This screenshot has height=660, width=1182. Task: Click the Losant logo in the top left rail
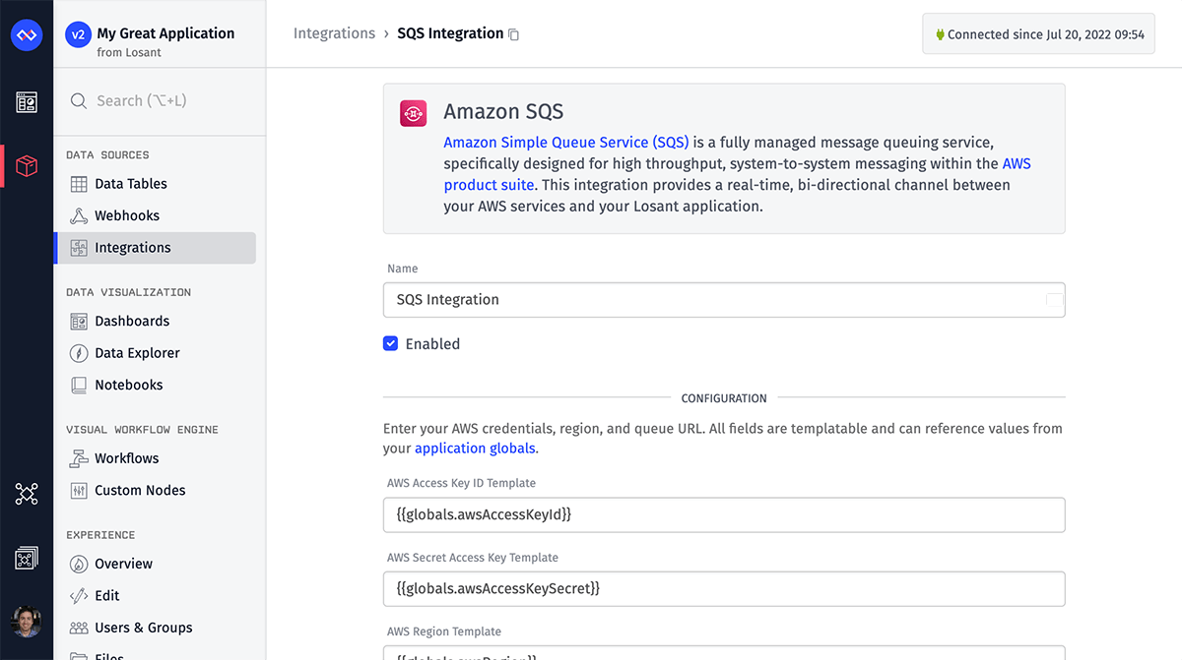(26, 35)
